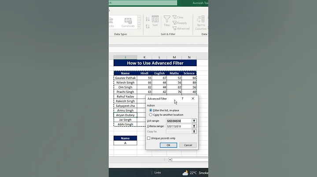Click the Criteria range input field
The width and height of the screenshot is (317, 177).
pyautogui.click(x=179, y=126)
